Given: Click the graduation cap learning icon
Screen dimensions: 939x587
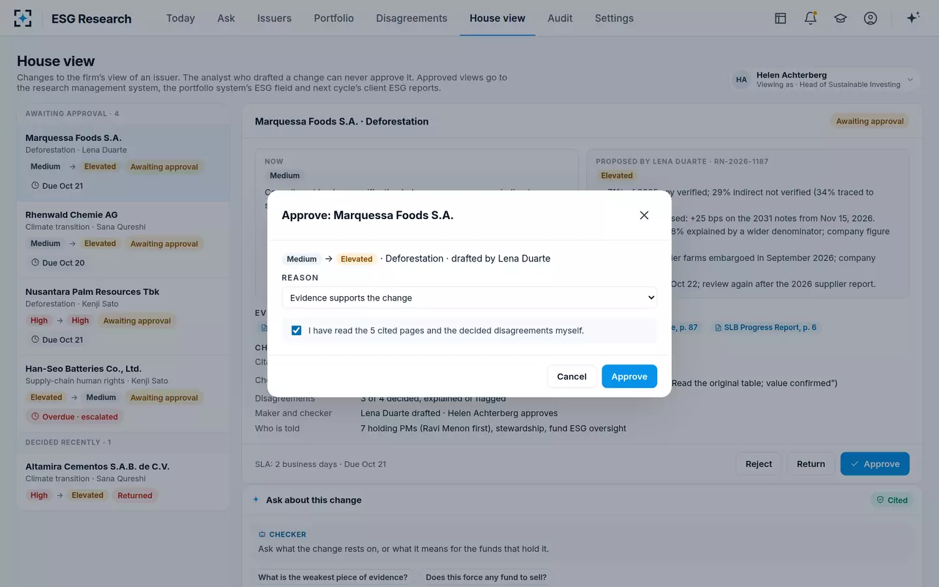Looking at the screenshot, I should pos(841,18).
